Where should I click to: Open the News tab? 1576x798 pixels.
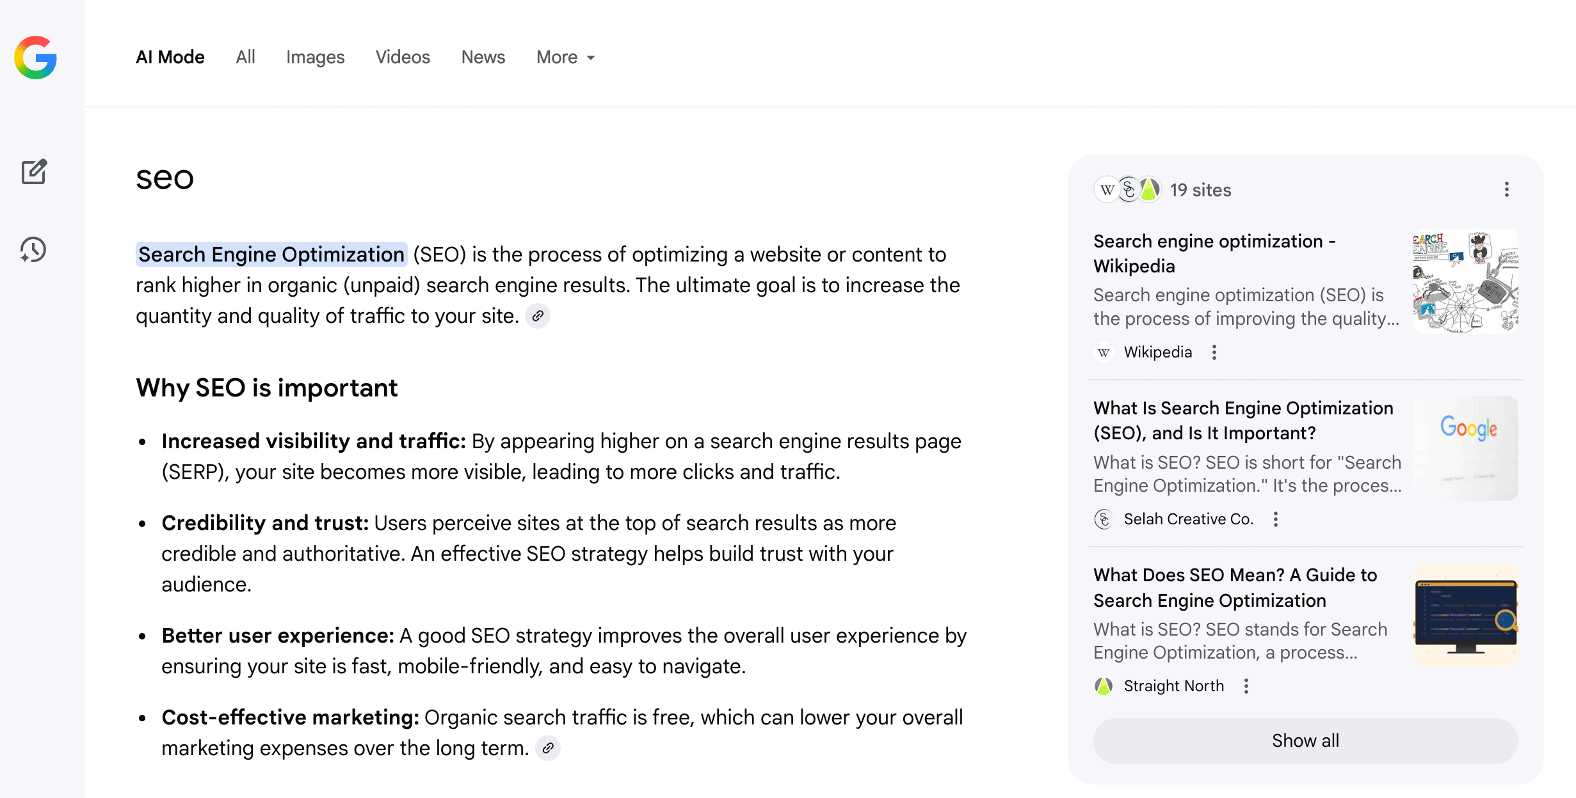tap(483, 58)
